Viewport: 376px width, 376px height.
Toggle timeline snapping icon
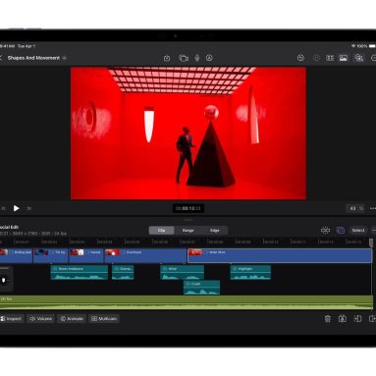click(325, 231)
